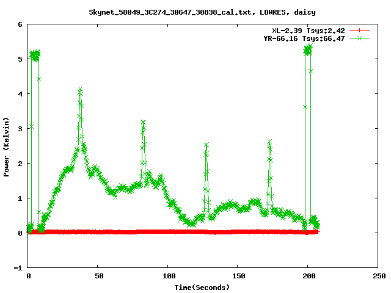Click the green peak near 173 seconds
Screen dimensions: 391x293
[269, 142]
